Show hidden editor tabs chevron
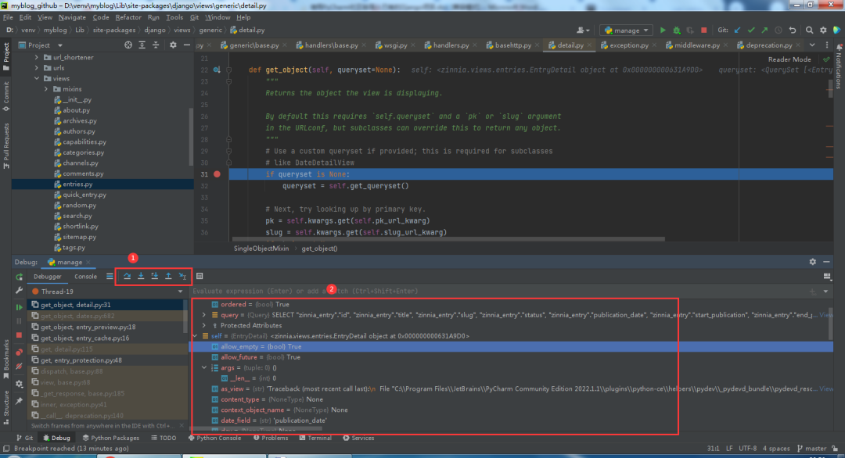This screenshot has width=845, height=458. coord(812,45)
